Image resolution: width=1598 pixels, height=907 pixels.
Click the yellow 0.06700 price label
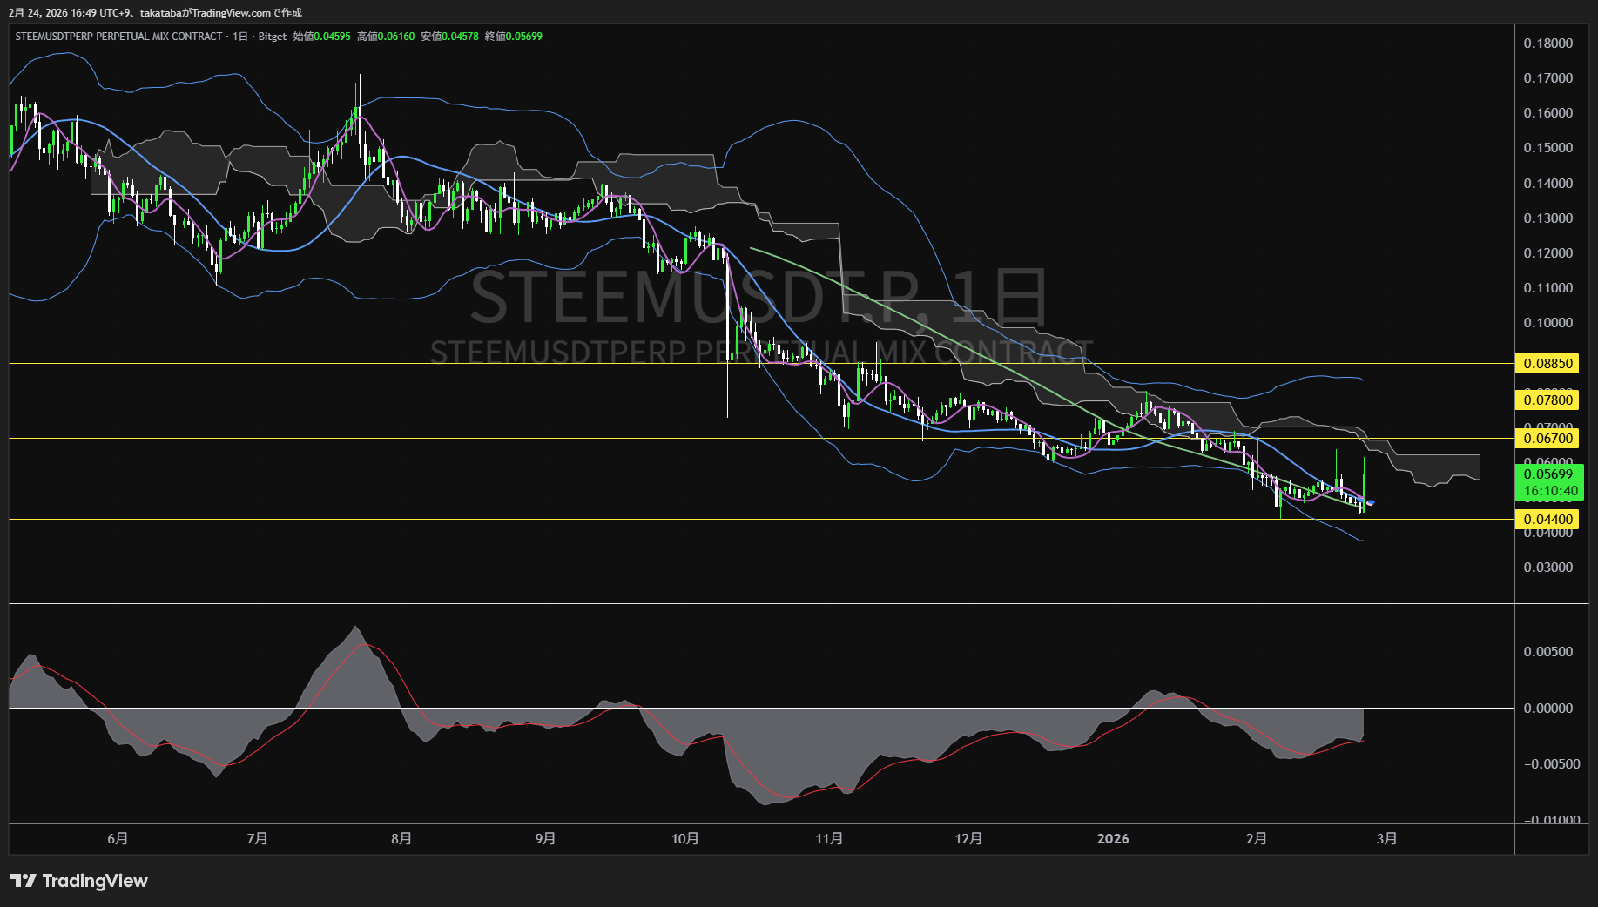1547,439
